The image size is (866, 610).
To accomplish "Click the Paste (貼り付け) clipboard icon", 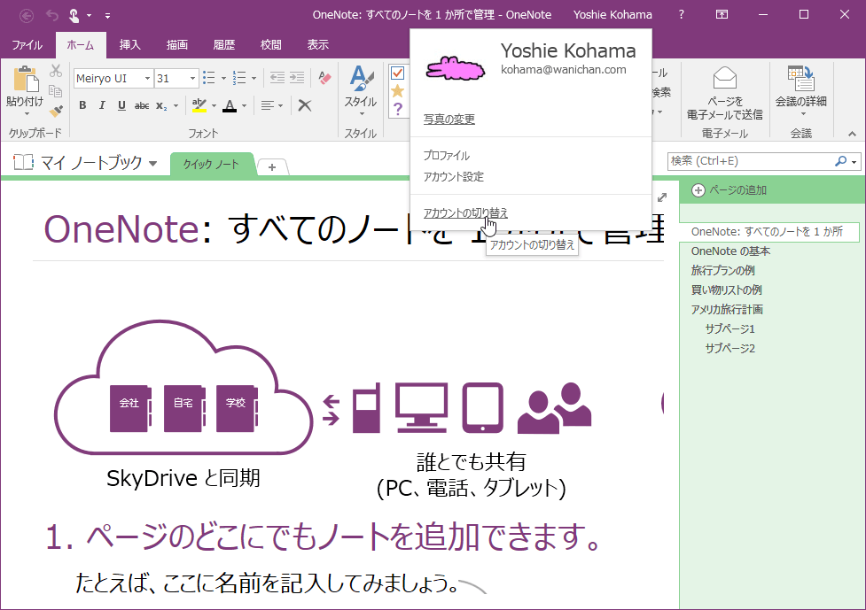I will [26, 79].
